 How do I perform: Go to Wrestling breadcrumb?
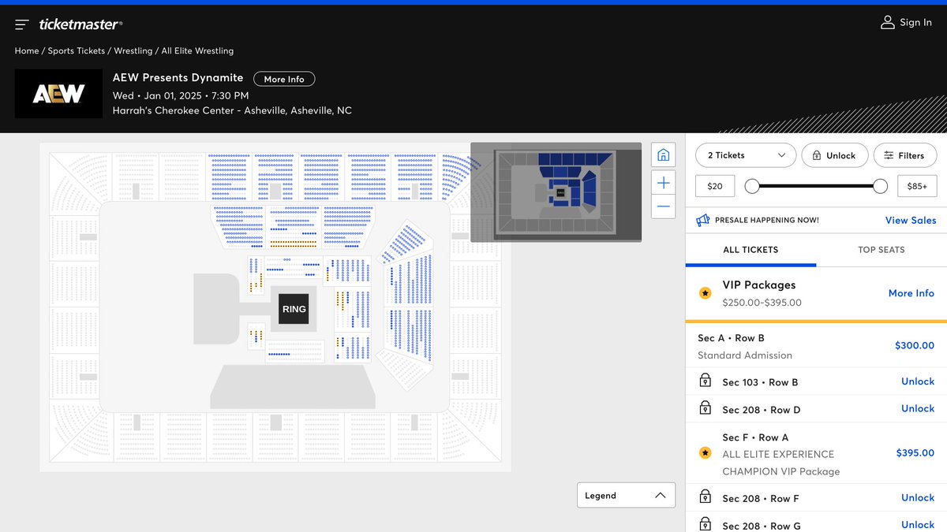pos(133,50)
